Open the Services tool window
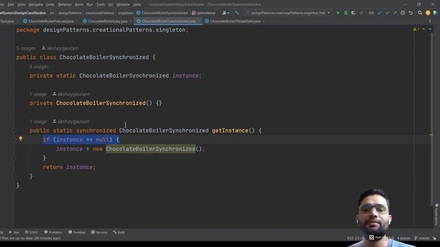The height and width of the screenshot is (247, 440). click(x=99, y=233)
